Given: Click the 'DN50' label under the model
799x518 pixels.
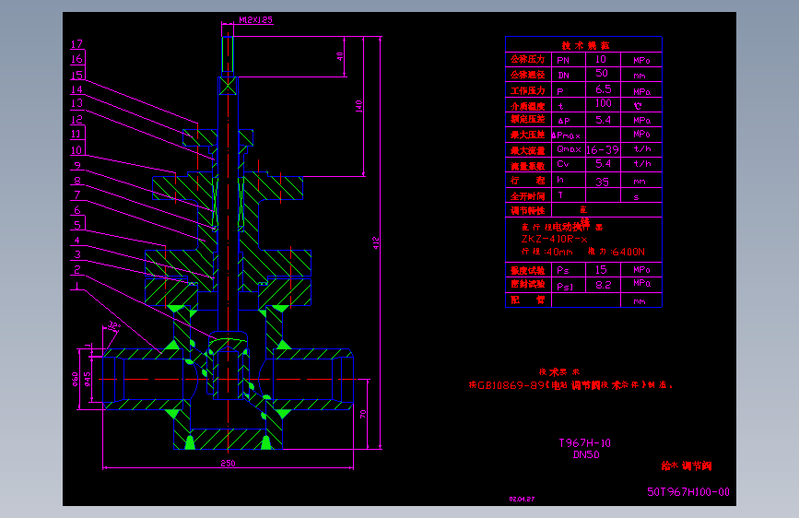Looking at the screenshot, I should (586, 454).
